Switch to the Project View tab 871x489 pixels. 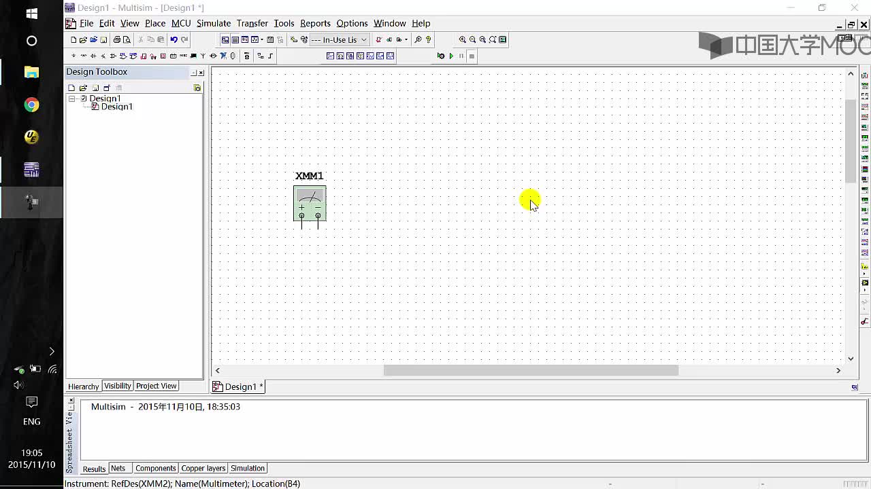click(x=156, y=386)
